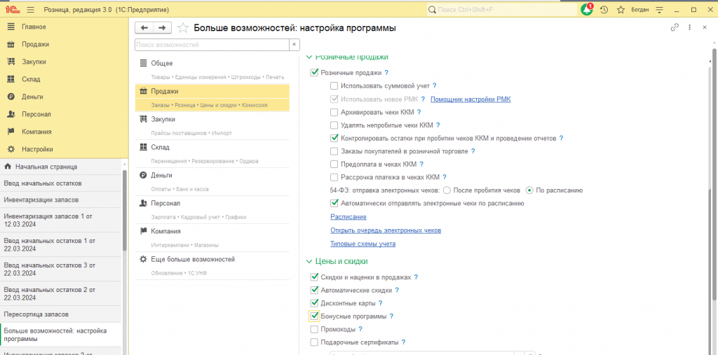Image resolution: width=718 pixels, height=355 pixels.
Task: Open the history clock icon
Action: (x=604, y=10)
